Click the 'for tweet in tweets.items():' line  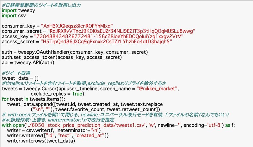click(34, 99)
